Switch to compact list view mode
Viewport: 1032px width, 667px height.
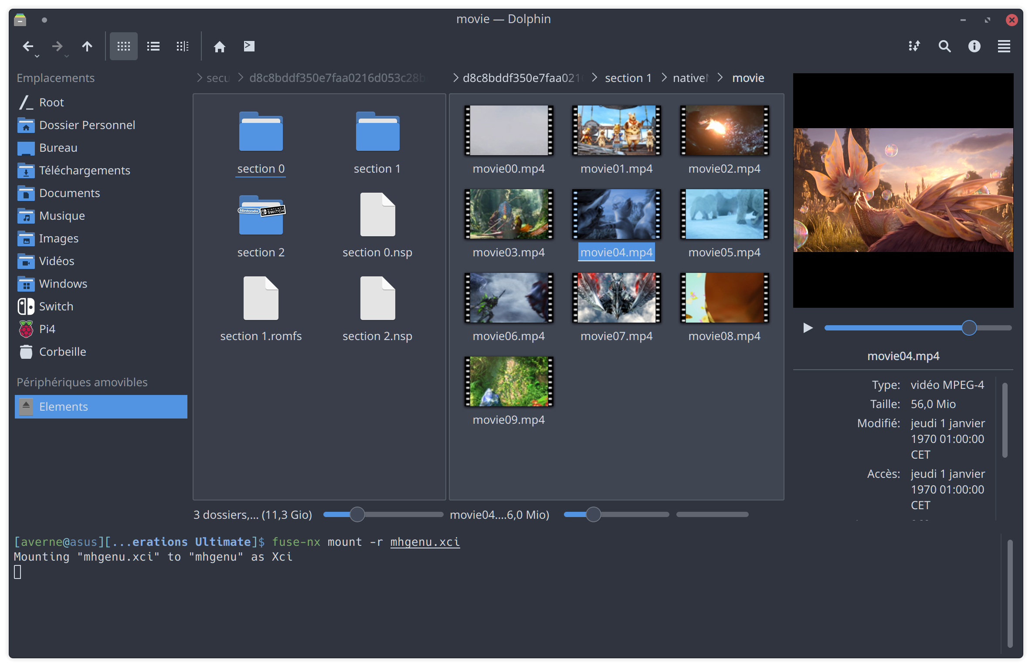(153, 46)
